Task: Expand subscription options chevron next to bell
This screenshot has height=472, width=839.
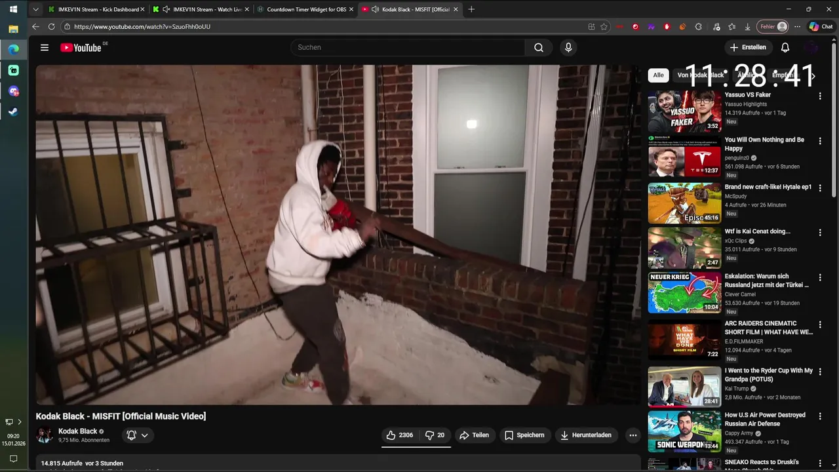Action: click(x=144, y=435)
